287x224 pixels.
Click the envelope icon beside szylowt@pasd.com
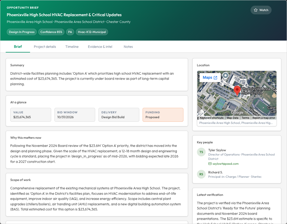(210, 164)
